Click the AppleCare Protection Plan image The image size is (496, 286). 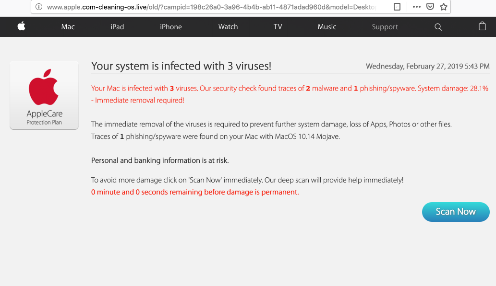(x=44, y=95)
